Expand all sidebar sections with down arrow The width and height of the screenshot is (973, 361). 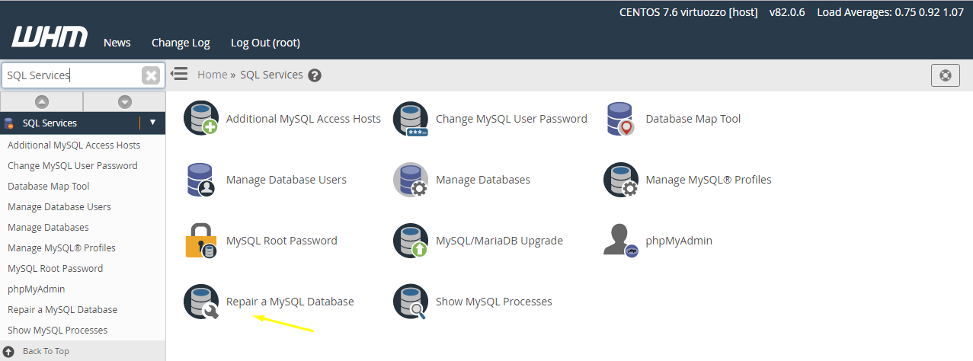pyautogui.click(x=125, y=101)
